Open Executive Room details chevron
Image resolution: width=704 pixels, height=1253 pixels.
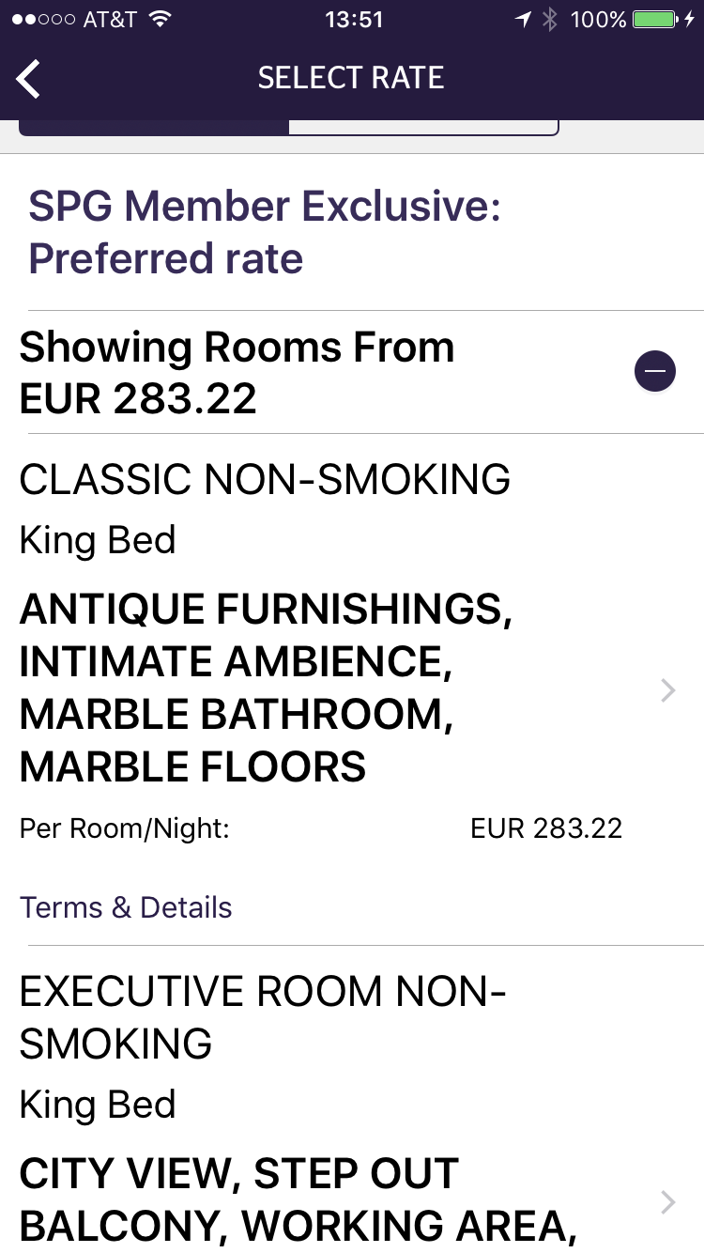(667, 1201)
